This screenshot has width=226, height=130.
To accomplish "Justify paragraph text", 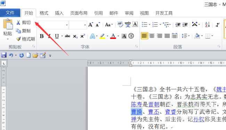I will coord(167,36).
